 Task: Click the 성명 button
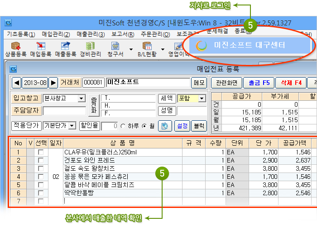point(167,111)
